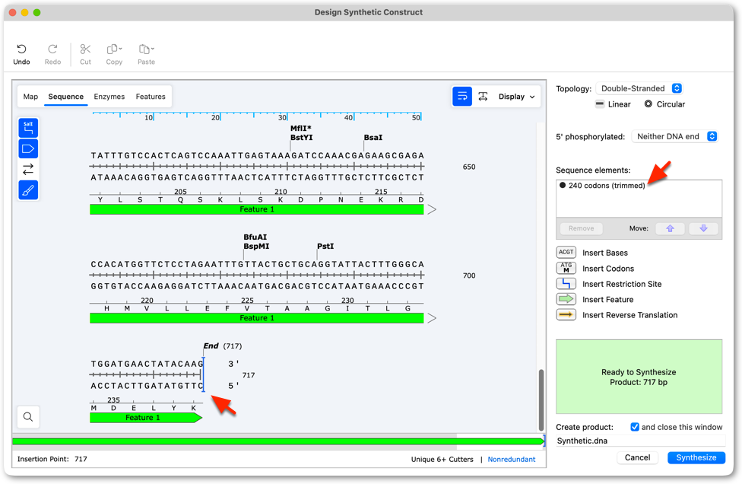Open the Display dropdown menu
The height and width of the screenshot is (484, 742).
pos(517,97)
